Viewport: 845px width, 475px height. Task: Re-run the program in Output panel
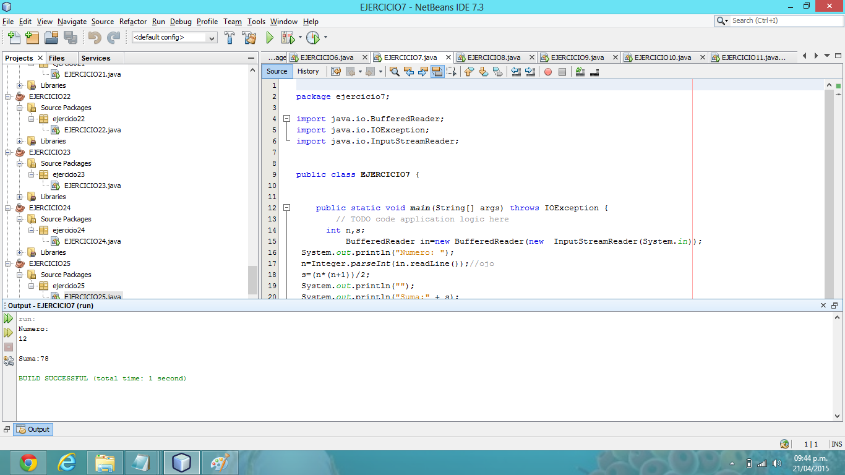click(x=8, y=319)
